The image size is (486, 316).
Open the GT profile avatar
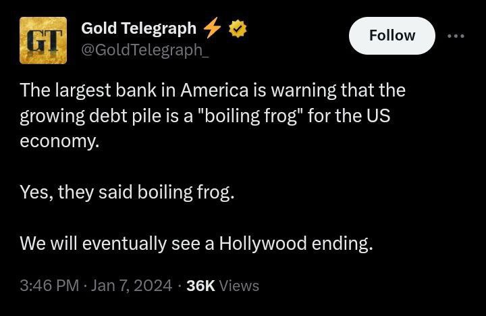coord(43,41)
